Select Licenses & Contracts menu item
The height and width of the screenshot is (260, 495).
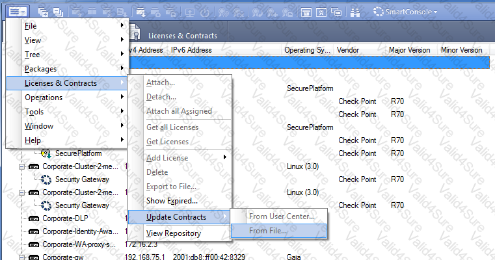click(x=66, y=83)
